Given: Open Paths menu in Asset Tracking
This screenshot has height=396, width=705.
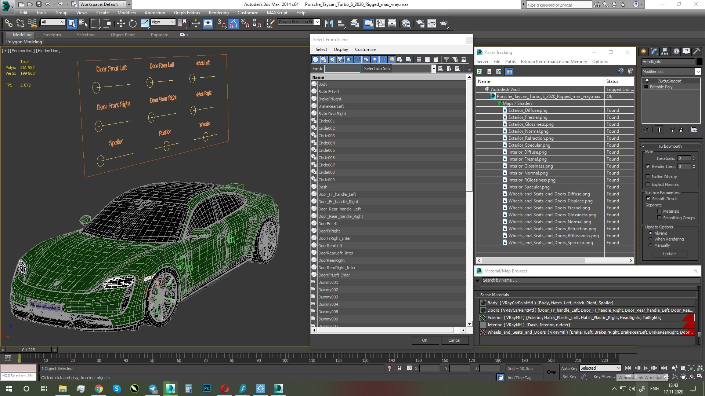Looking at the screenshot, I should [x=510, y=62].
